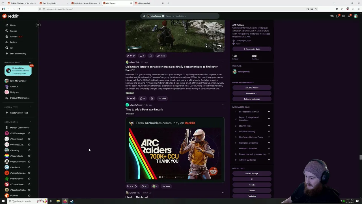Open Home in the left sidebar
Viewport: 362px width, 204px height.
point(13,25)
